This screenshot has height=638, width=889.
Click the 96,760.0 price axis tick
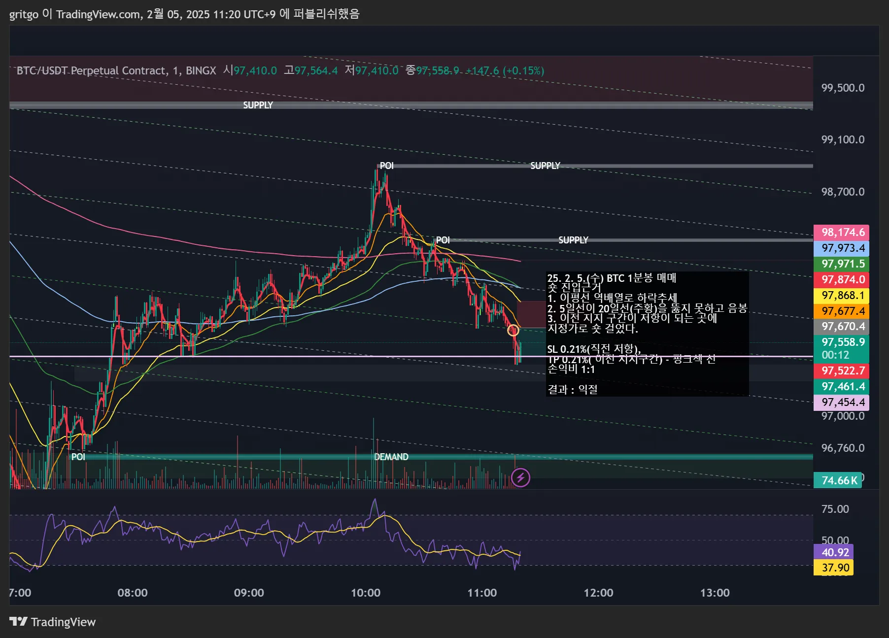842,448
